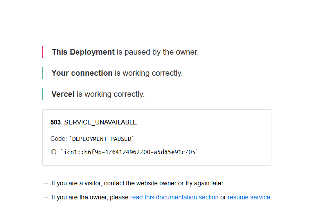Click the DEPLOYMENT_PAUSED code value
This screenshot has height=222, width=317.
click(x=102, y=139)
